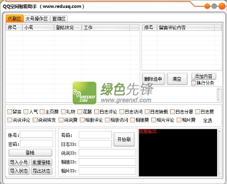Image resolution: width=227 pixels, height=184 pixels.
Task: Toggle the 日志评论 checkbox
Action: coord(97,112)
